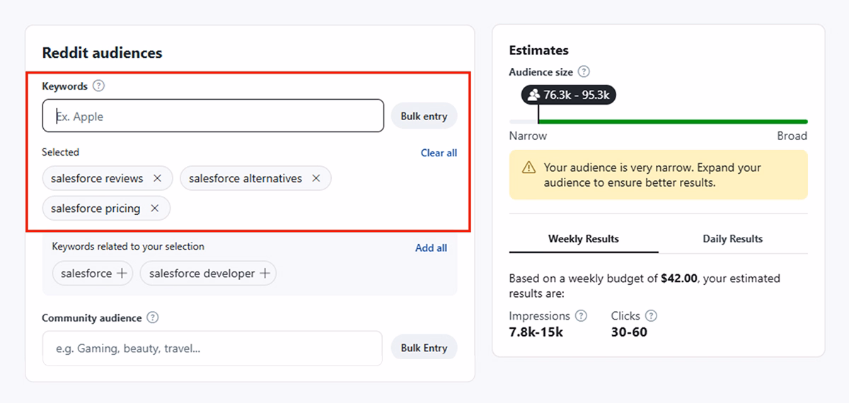Focus the Community audience input field
Image resolution: width=849 pixels, height=403 pixels.
tap(212, 349)
